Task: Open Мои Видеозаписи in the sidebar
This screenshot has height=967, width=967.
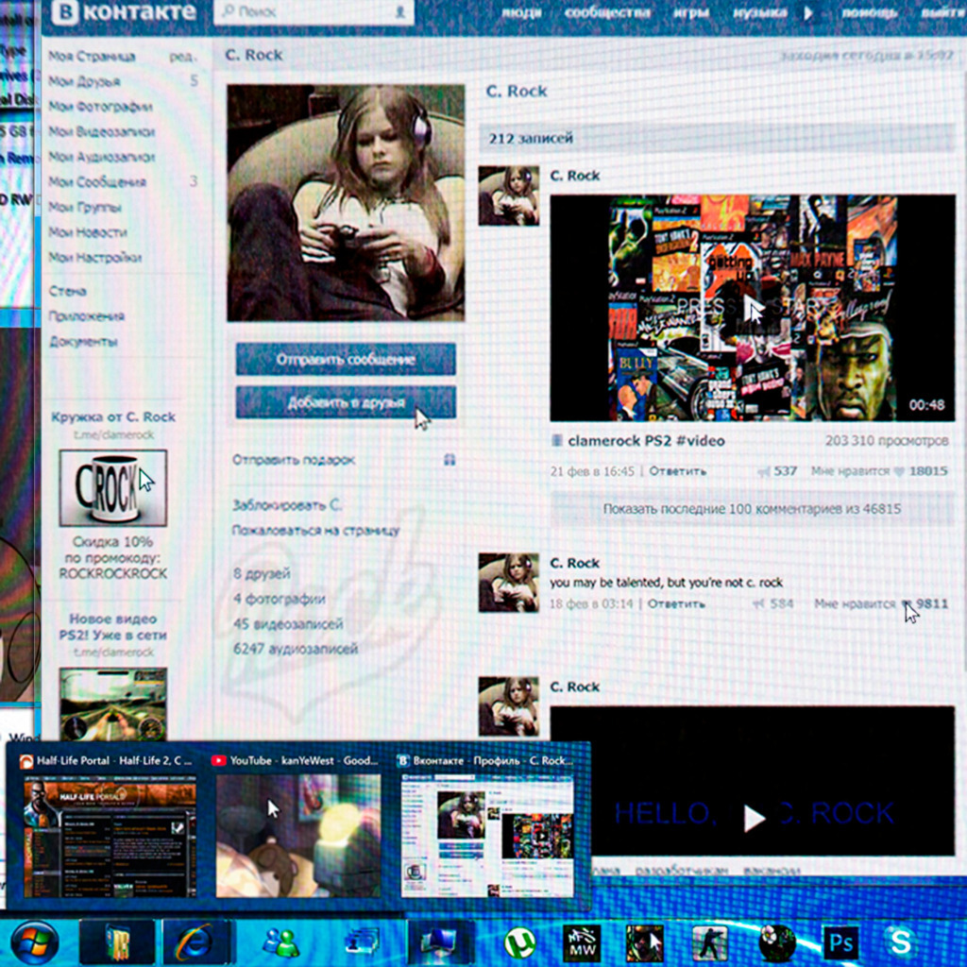Action: pyautogui.click(x=102, y=131)
